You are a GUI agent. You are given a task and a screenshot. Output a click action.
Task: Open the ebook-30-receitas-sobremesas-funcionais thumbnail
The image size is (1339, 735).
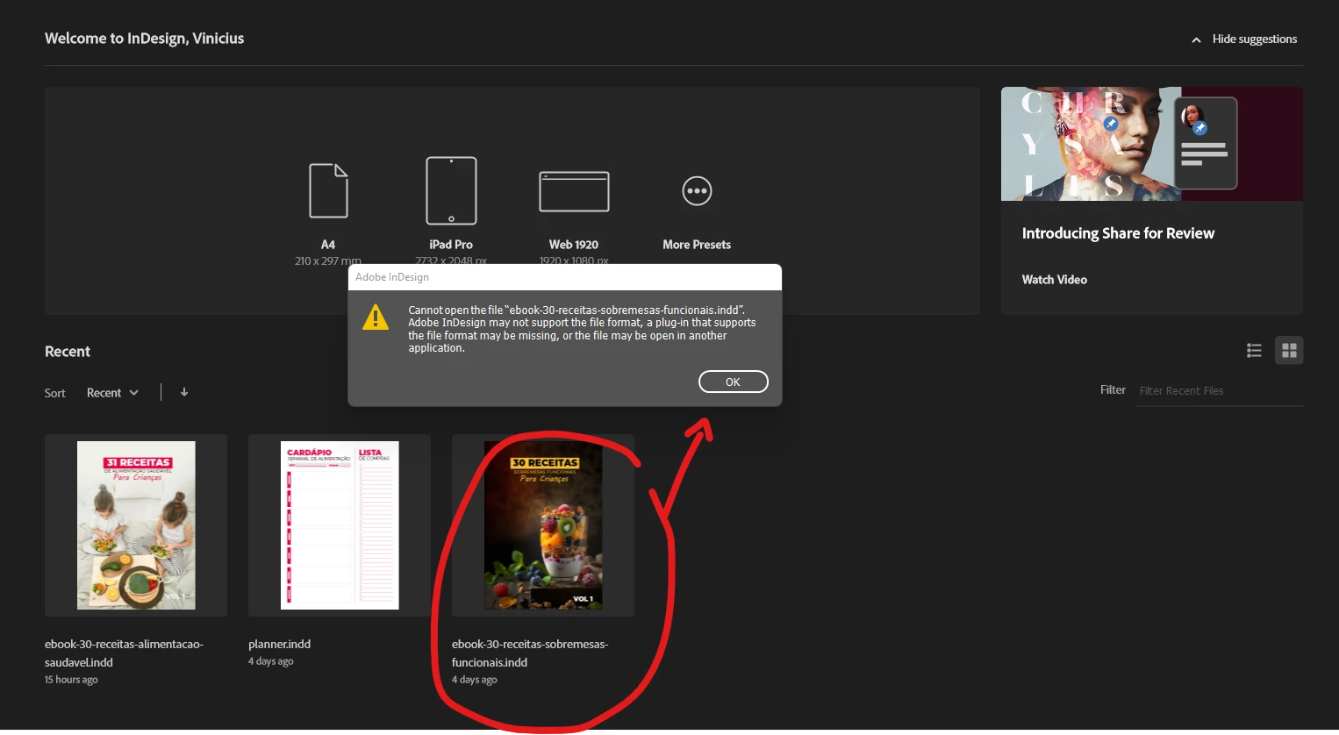(x=543, y=525)
